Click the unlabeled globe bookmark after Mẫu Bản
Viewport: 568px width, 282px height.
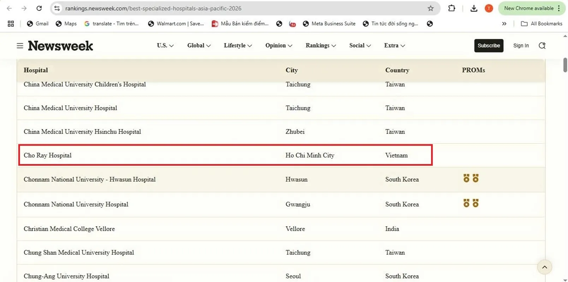279,24
